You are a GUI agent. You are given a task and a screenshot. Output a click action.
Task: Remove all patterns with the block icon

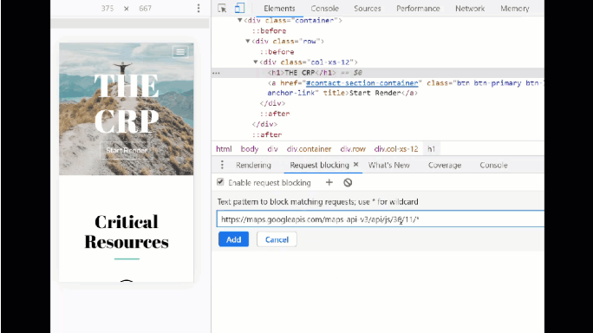(x=348, y=183)
